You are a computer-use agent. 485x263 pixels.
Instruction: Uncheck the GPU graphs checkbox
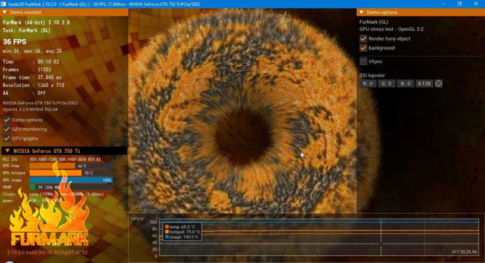7,138
